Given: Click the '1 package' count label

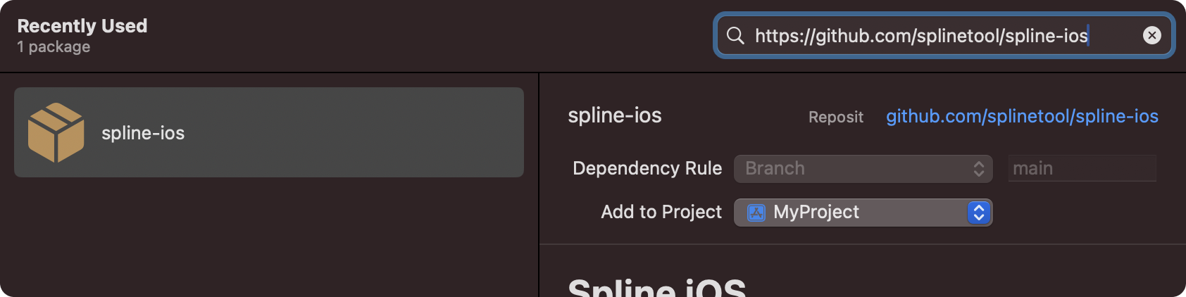Looking at the screenshot, I should pyautogui.click(x=54, y=47).
